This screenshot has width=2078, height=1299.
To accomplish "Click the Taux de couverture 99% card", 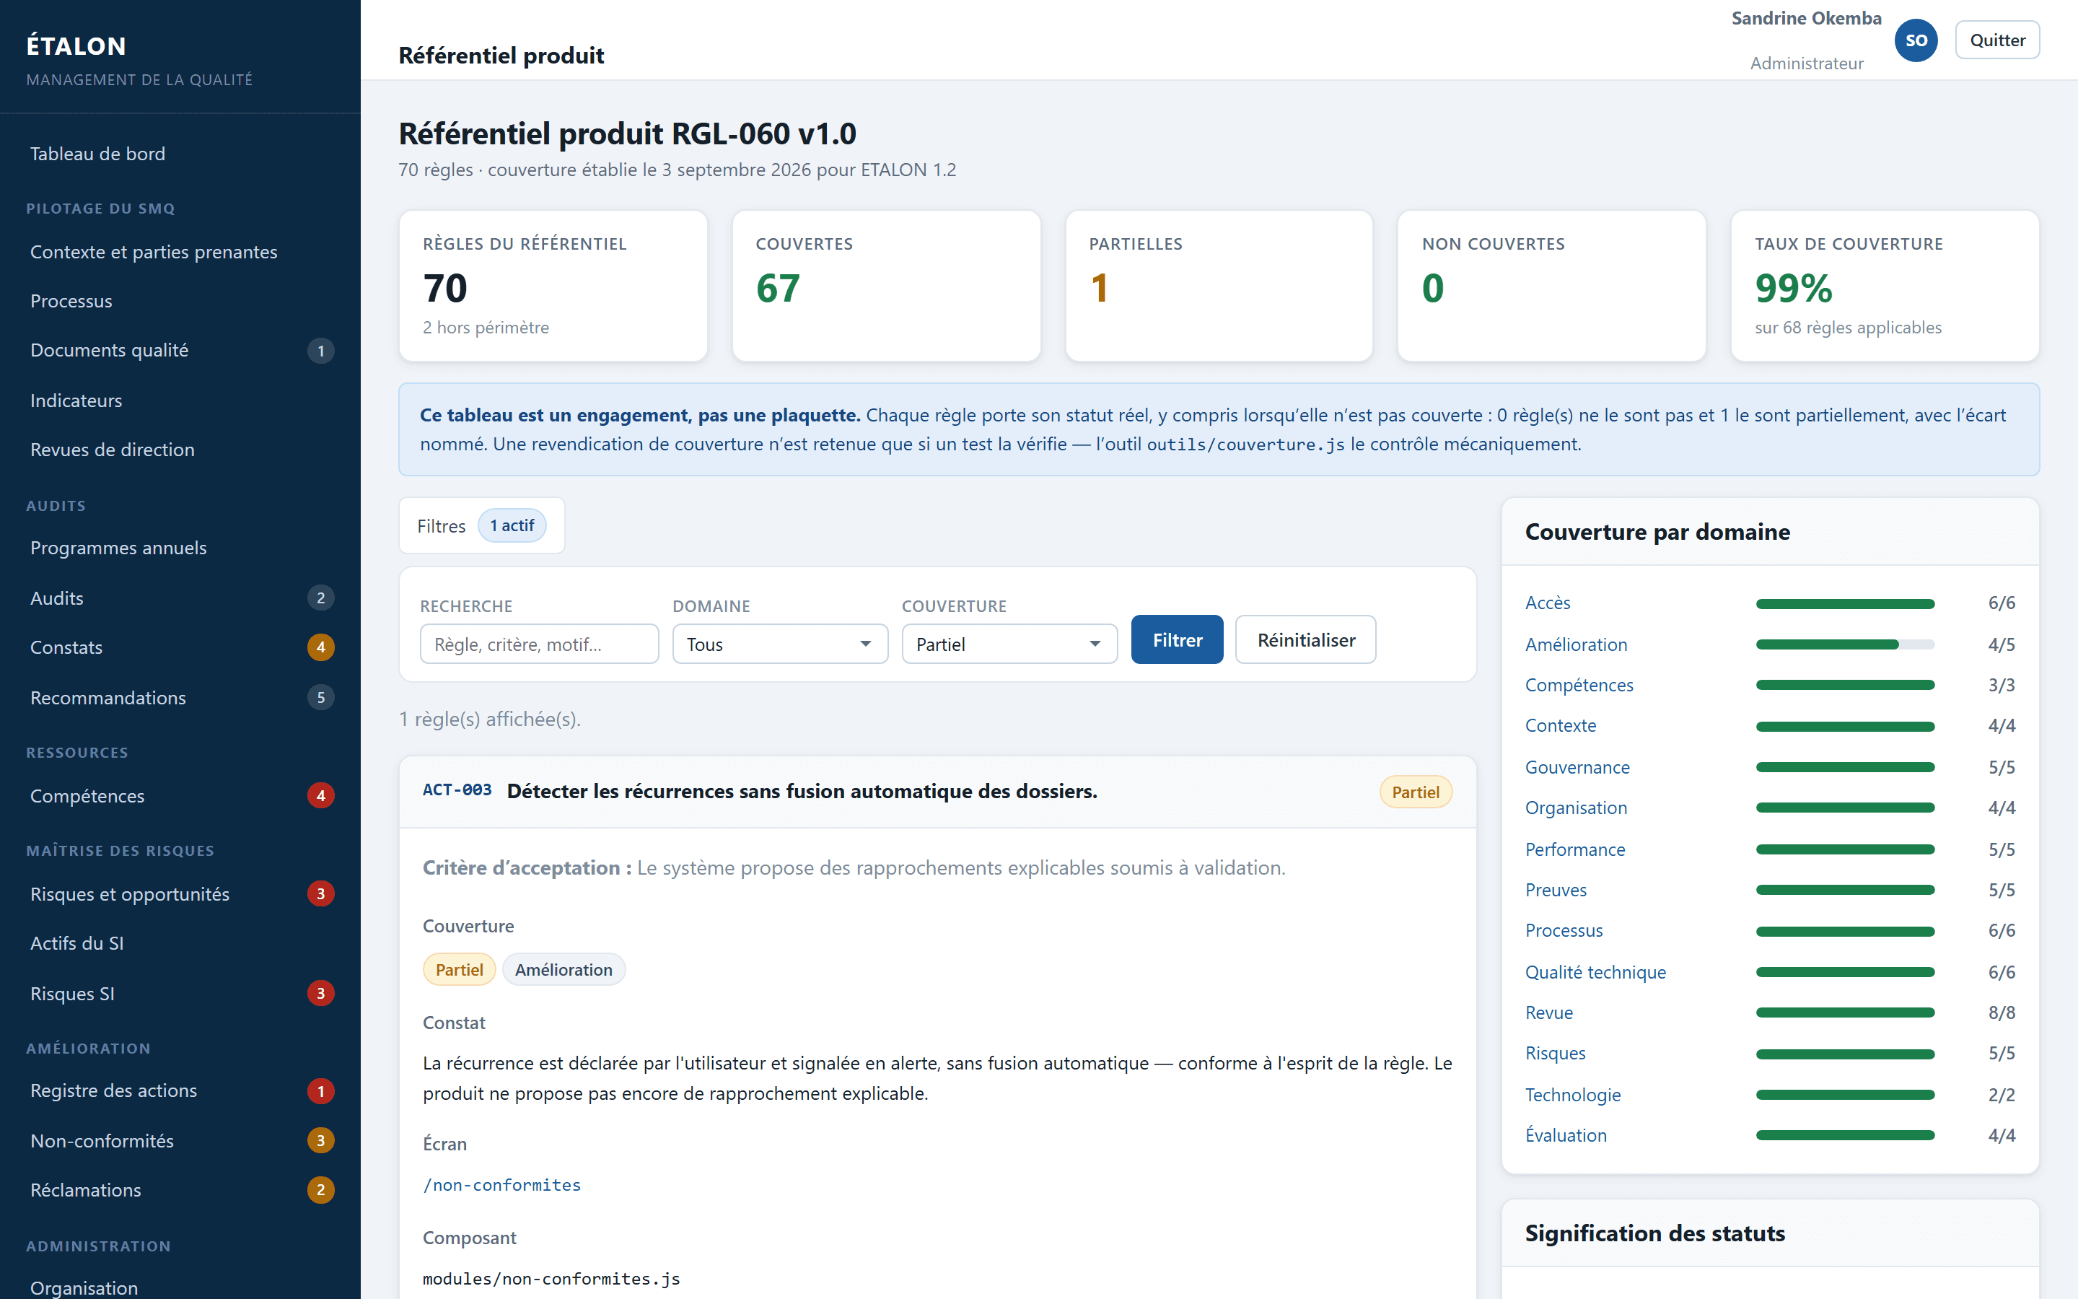I will pos(1885,286).
